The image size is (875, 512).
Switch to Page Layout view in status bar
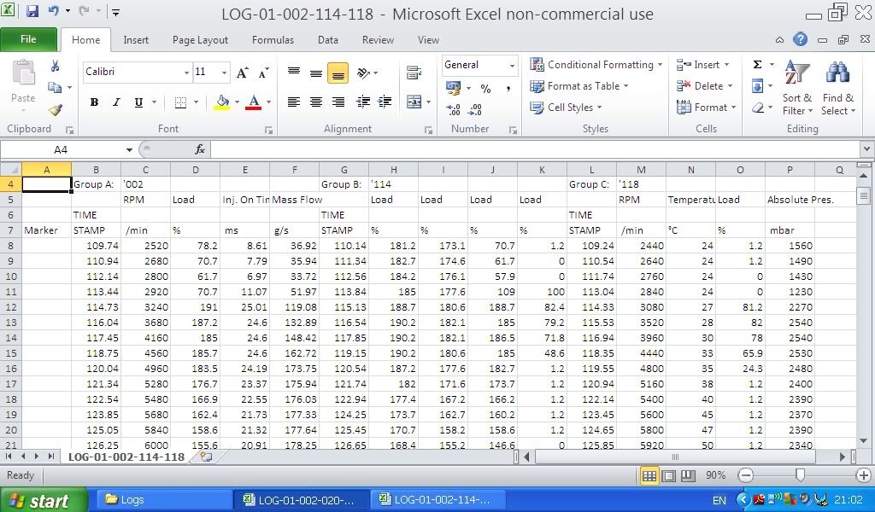coord(669,475)
